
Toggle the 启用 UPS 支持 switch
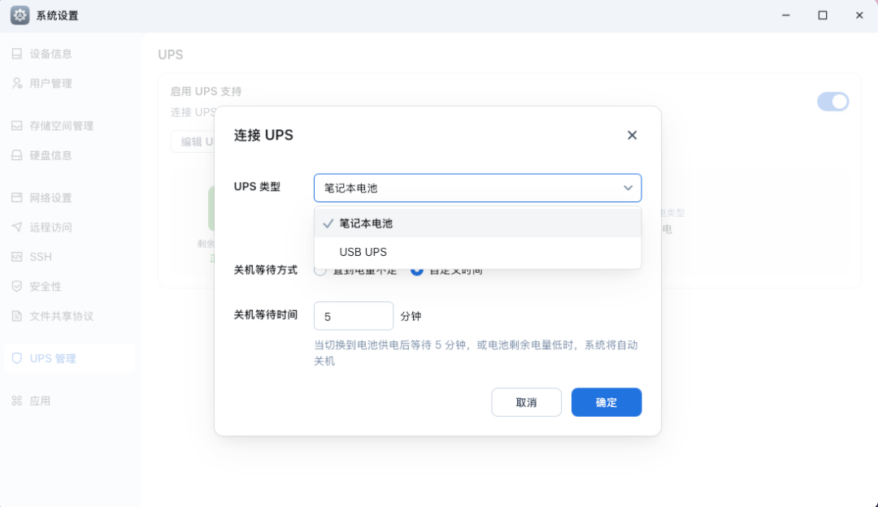tap(832, 102)
